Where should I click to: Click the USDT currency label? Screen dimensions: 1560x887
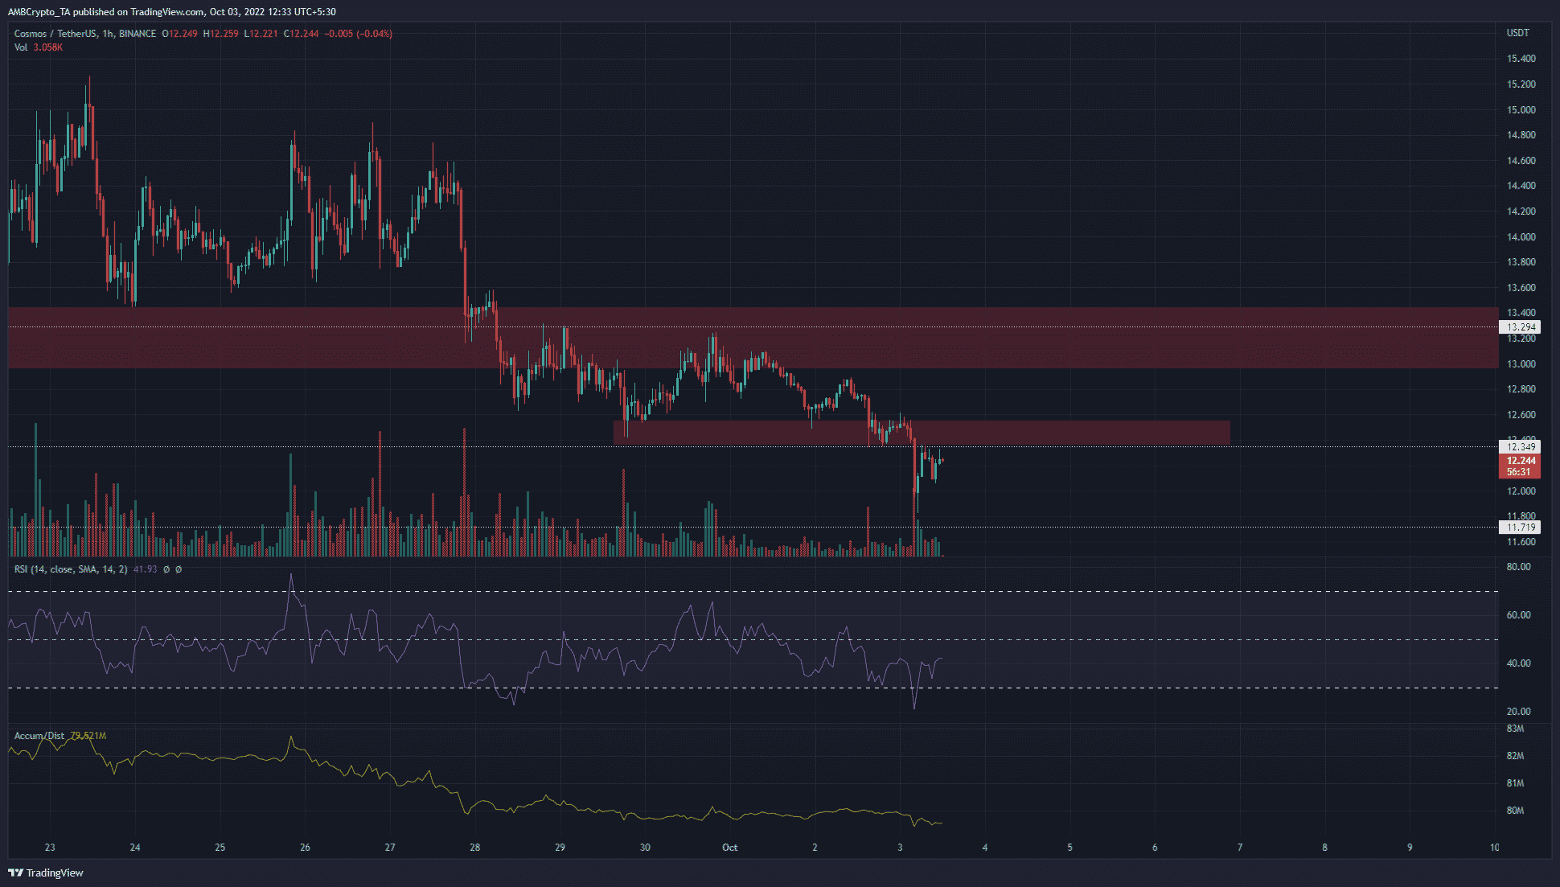1517,33
